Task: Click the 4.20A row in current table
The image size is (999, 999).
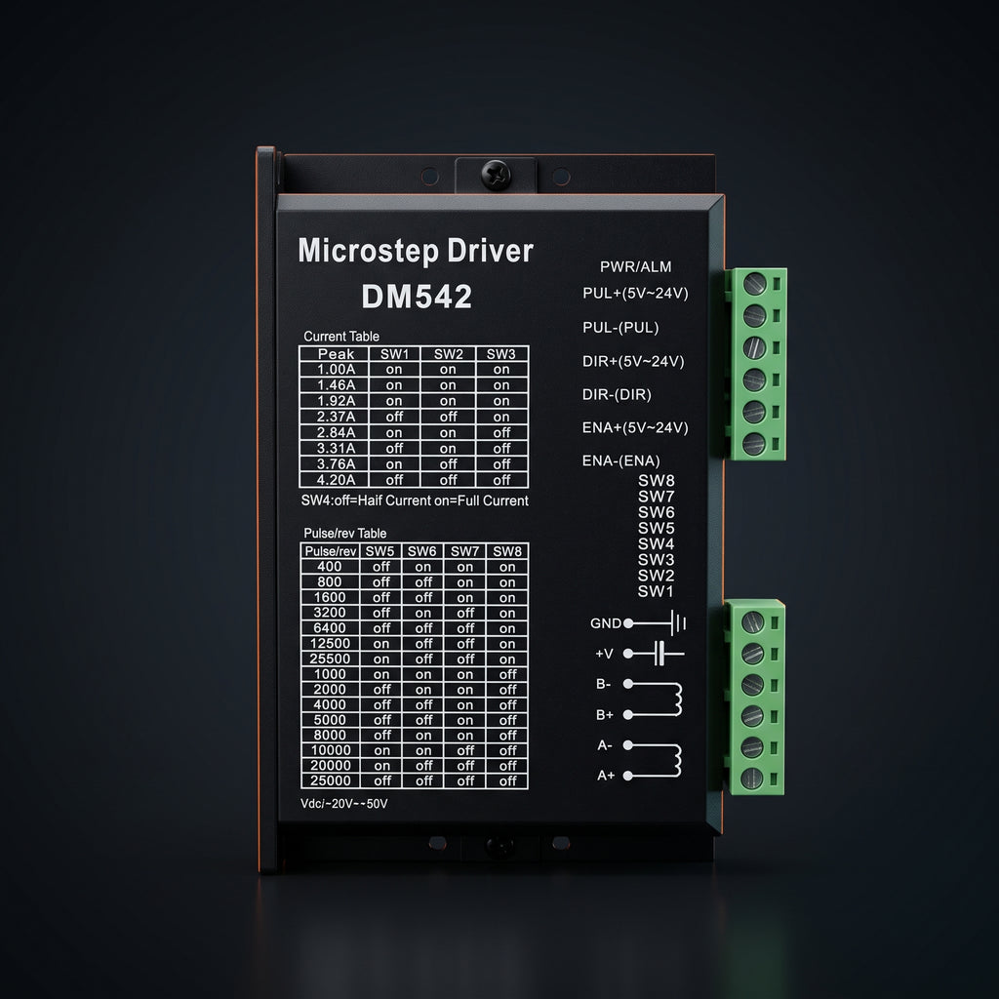Action: (414, 480)
